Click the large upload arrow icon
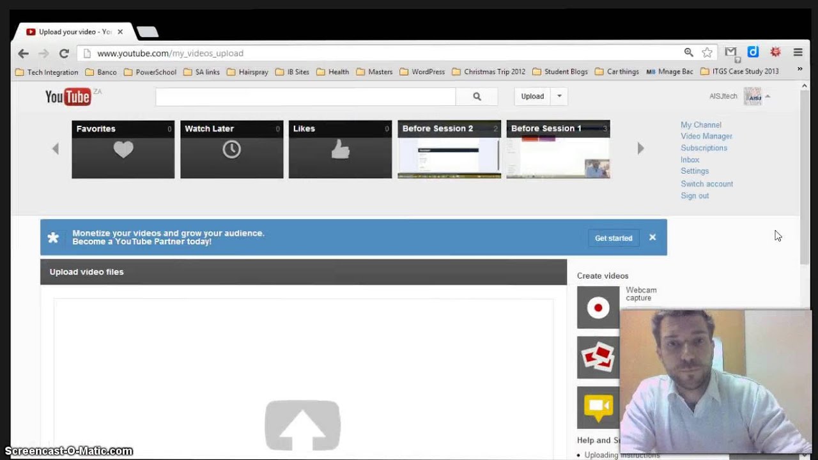This screenshot has height=460, width=818. coord(302,425)
